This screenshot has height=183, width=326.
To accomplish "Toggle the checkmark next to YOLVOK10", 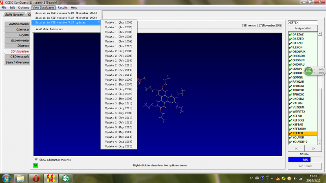I will 291,142.
